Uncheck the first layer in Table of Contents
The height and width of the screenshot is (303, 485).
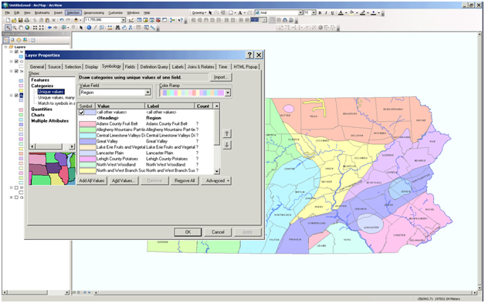(16, 52)
